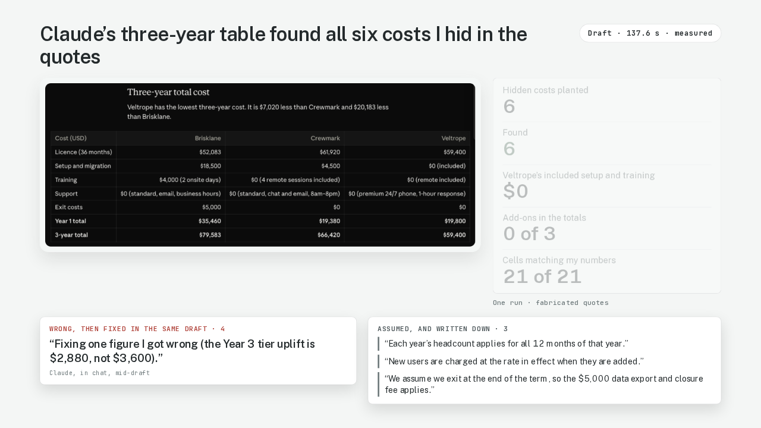
Task: Click the Assumed, and written down heading
Action: point(443,329)
